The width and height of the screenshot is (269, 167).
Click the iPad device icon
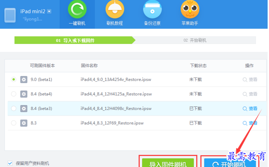[x=10, y=15]
